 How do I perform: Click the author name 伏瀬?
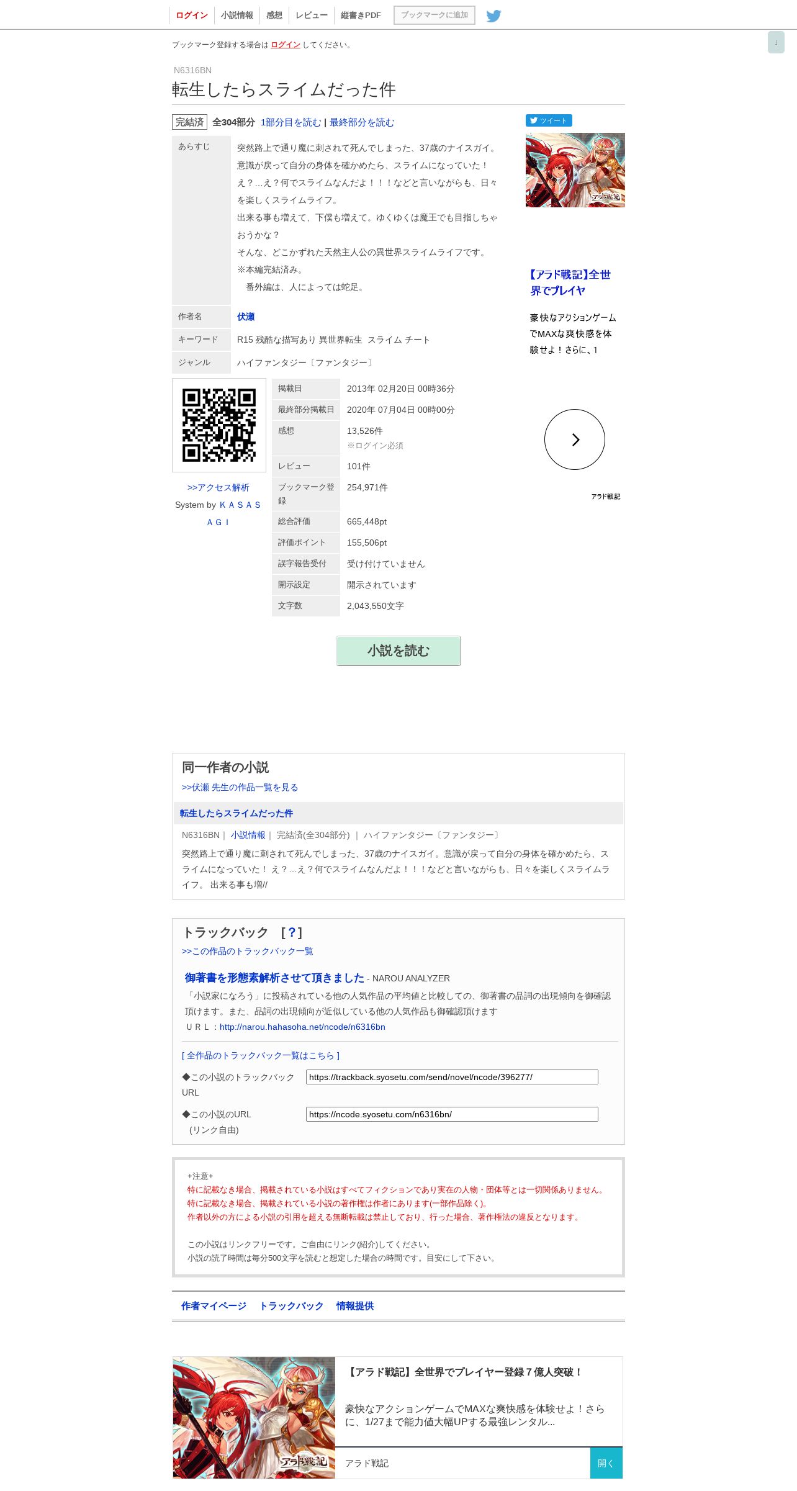(x=246, y=317)
